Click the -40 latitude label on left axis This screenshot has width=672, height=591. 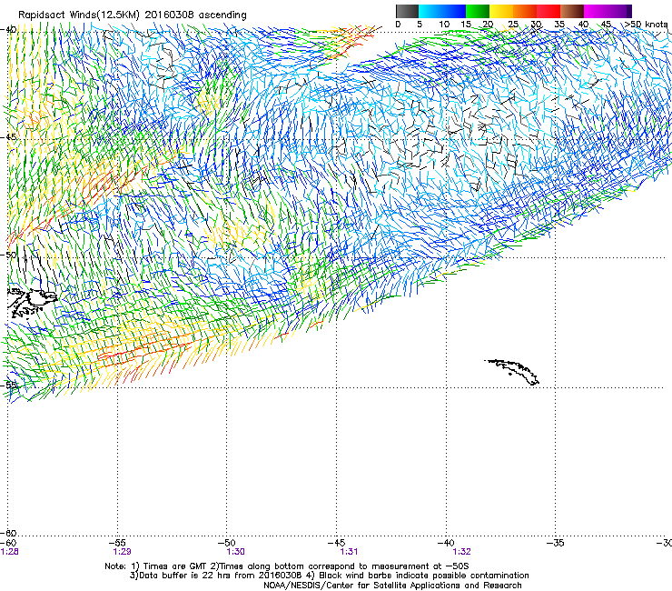point(9,30)
